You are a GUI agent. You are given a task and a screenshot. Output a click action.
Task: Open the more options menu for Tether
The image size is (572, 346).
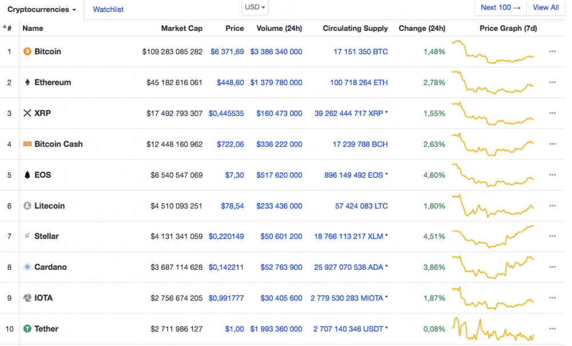tap(553, 329)
